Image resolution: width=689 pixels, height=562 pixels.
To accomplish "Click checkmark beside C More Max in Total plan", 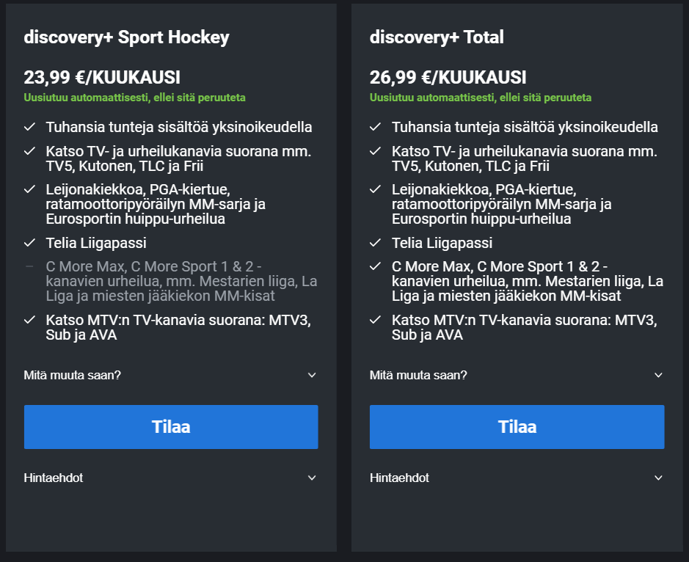I will point(376,266).
